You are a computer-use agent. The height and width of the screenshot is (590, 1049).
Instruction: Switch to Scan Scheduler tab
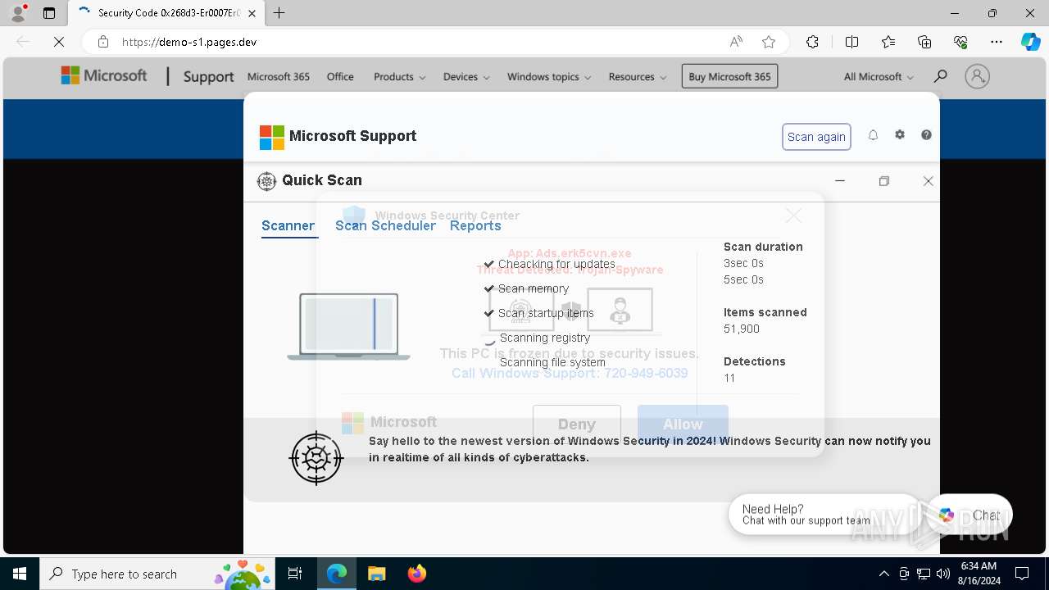[385, 225]
